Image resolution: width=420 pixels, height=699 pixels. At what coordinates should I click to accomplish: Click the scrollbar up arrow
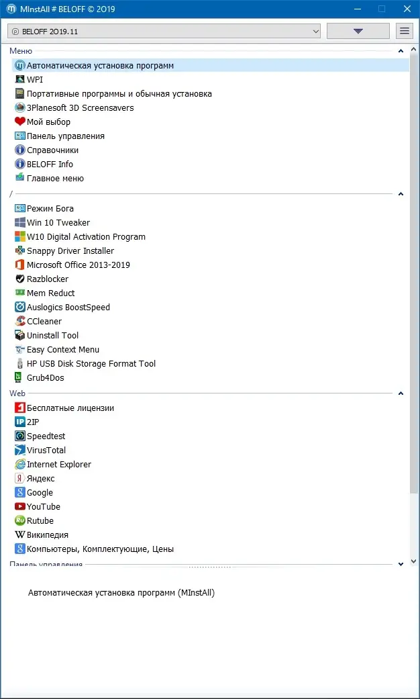(414, 51)
